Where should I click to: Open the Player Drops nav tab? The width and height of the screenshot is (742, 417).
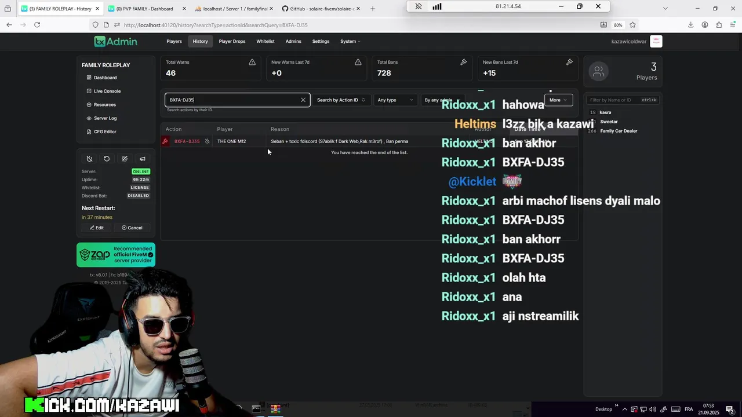232,41
